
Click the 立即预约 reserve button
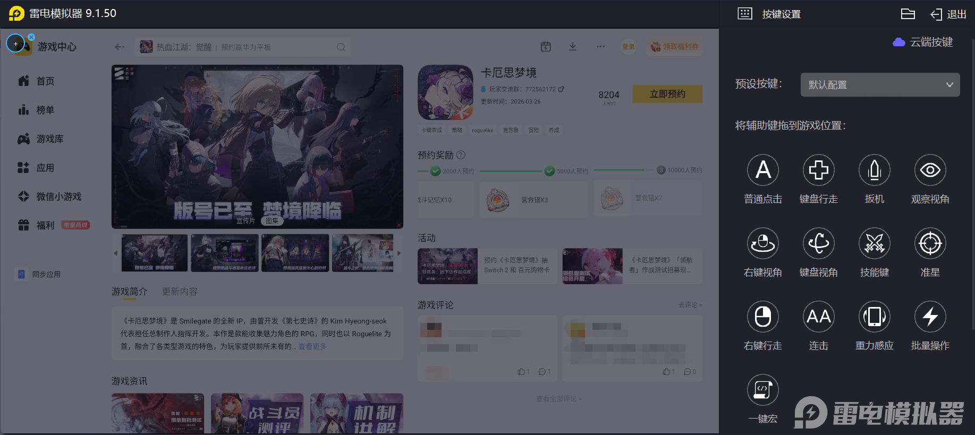pyautogui.click(x=667, y=94)
